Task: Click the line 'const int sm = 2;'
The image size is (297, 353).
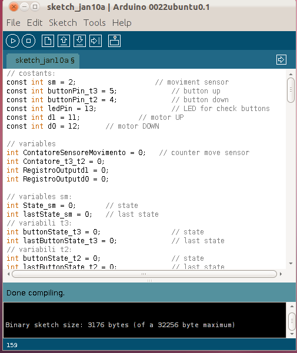Action: click(x=41, y=82)
